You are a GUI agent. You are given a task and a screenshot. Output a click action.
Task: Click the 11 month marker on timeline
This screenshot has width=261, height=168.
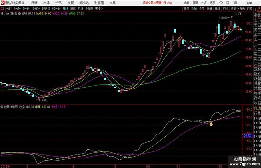point(178,166)
